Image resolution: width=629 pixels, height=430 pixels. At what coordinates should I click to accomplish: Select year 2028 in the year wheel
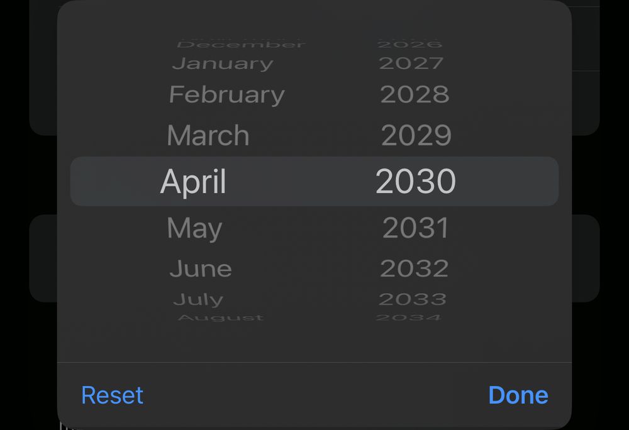(x=415, y=94)
